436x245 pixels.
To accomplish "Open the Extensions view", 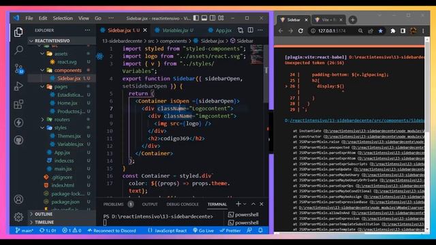I will (x=18, y=104).
